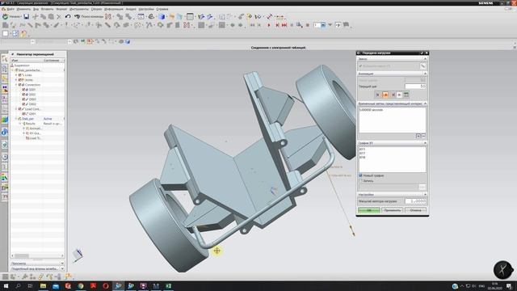Click the small blue cube icon on selection bar
This screenshot has width=517, height=291.
click(128, 41)
